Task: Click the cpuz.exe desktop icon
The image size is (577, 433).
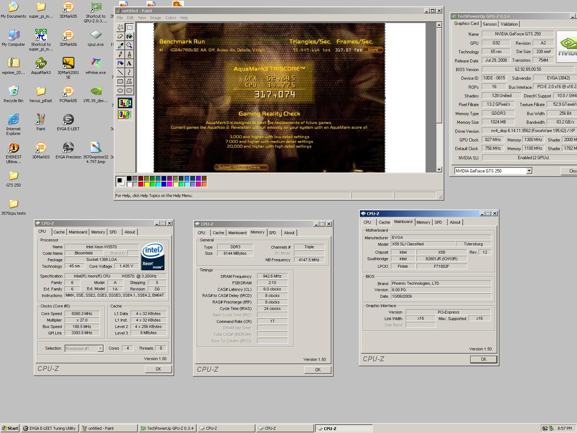Action: click(96, 38)
